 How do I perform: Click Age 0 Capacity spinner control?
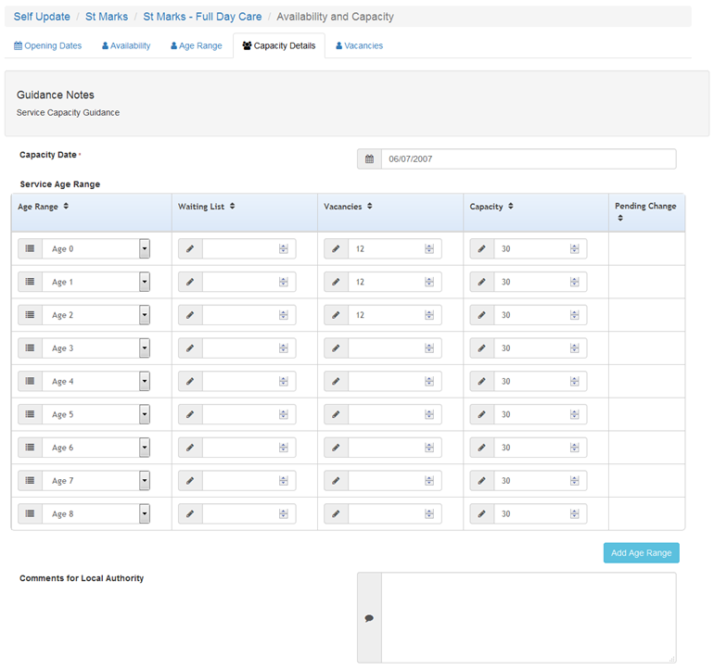coord(575,248)
